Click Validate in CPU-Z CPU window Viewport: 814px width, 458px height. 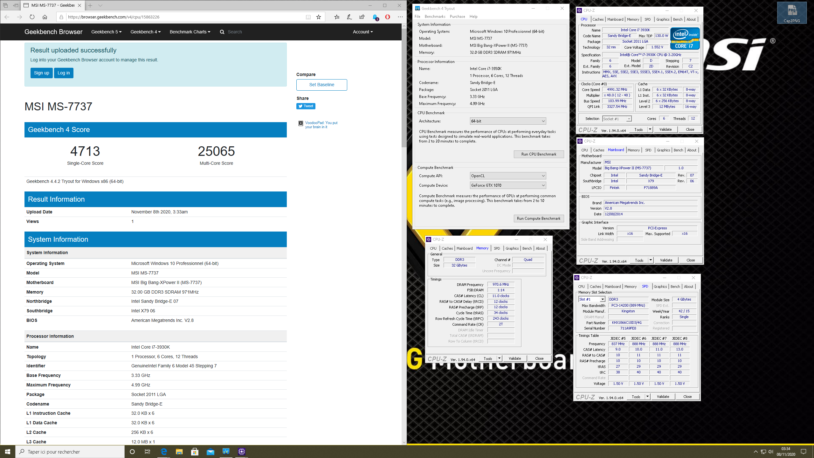666,129
